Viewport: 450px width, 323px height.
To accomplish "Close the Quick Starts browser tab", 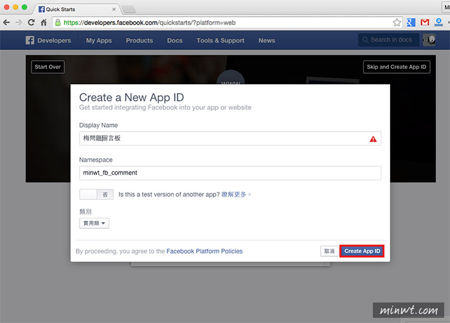I will (x=114, y=9).
